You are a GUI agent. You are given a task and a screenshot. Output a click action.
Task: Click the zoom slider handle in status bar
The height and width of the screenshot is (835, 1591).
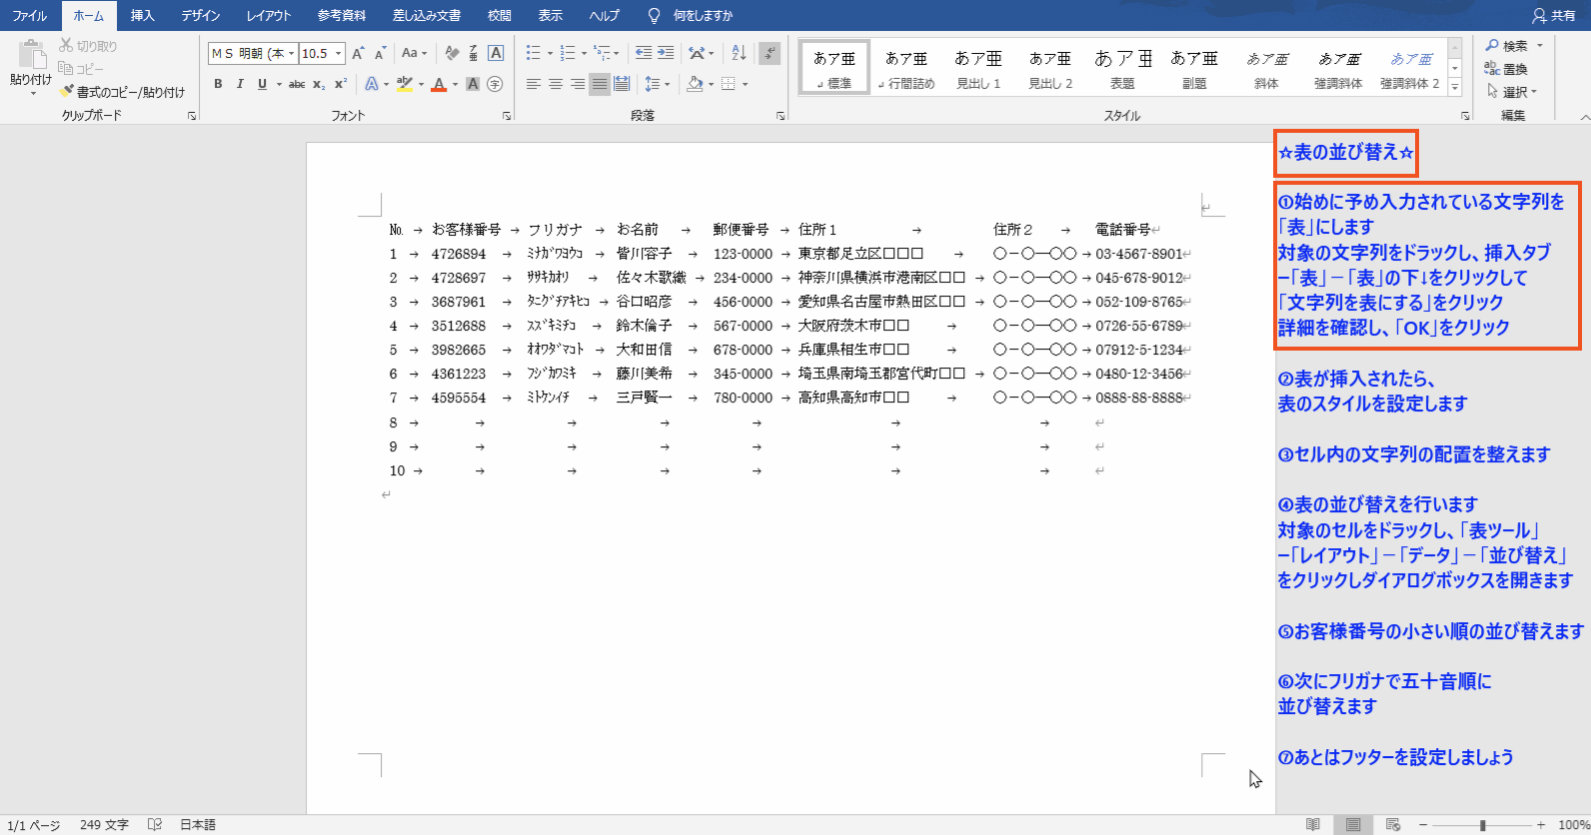coord(1483,825)
